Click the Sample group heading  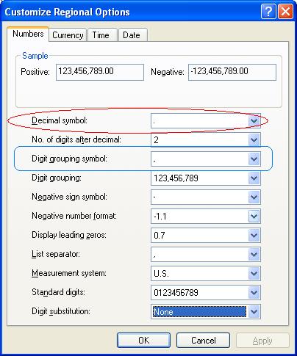(x=35, y=56)
